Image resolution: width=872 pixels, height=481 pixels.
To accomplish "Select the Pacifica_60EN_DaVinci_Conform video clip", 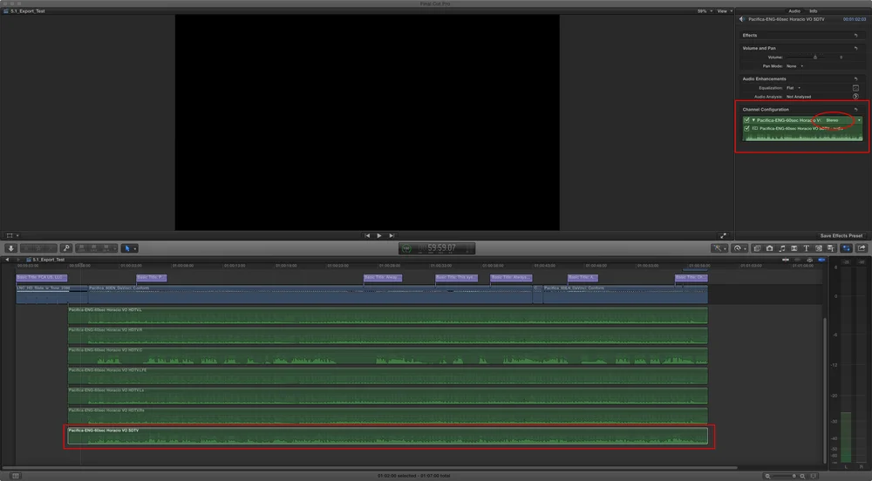I will pos(310,295).
